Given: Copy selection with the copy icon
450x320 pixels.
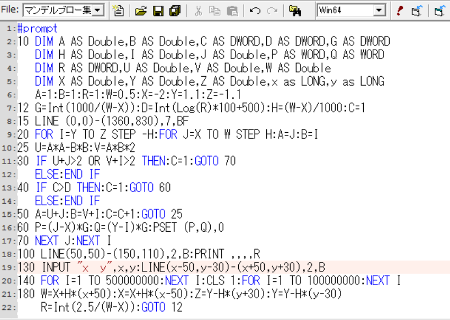Looking at the screenshot, I should [x=214, y=11].
